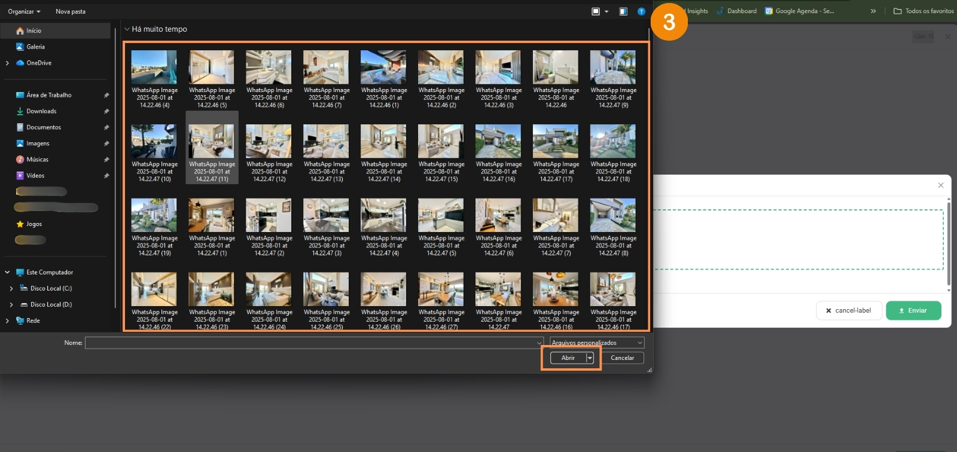957x452 pixels.
Task: Click the change view layout icon
Action: 596,11
